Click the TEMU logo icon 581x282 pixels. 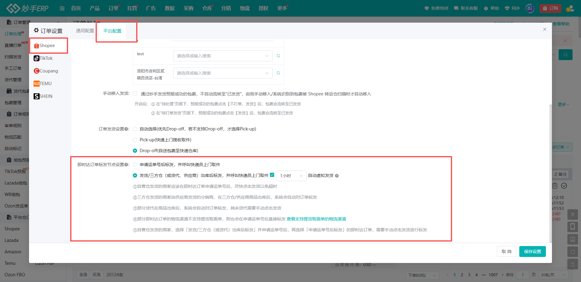(x=37, y=84)
